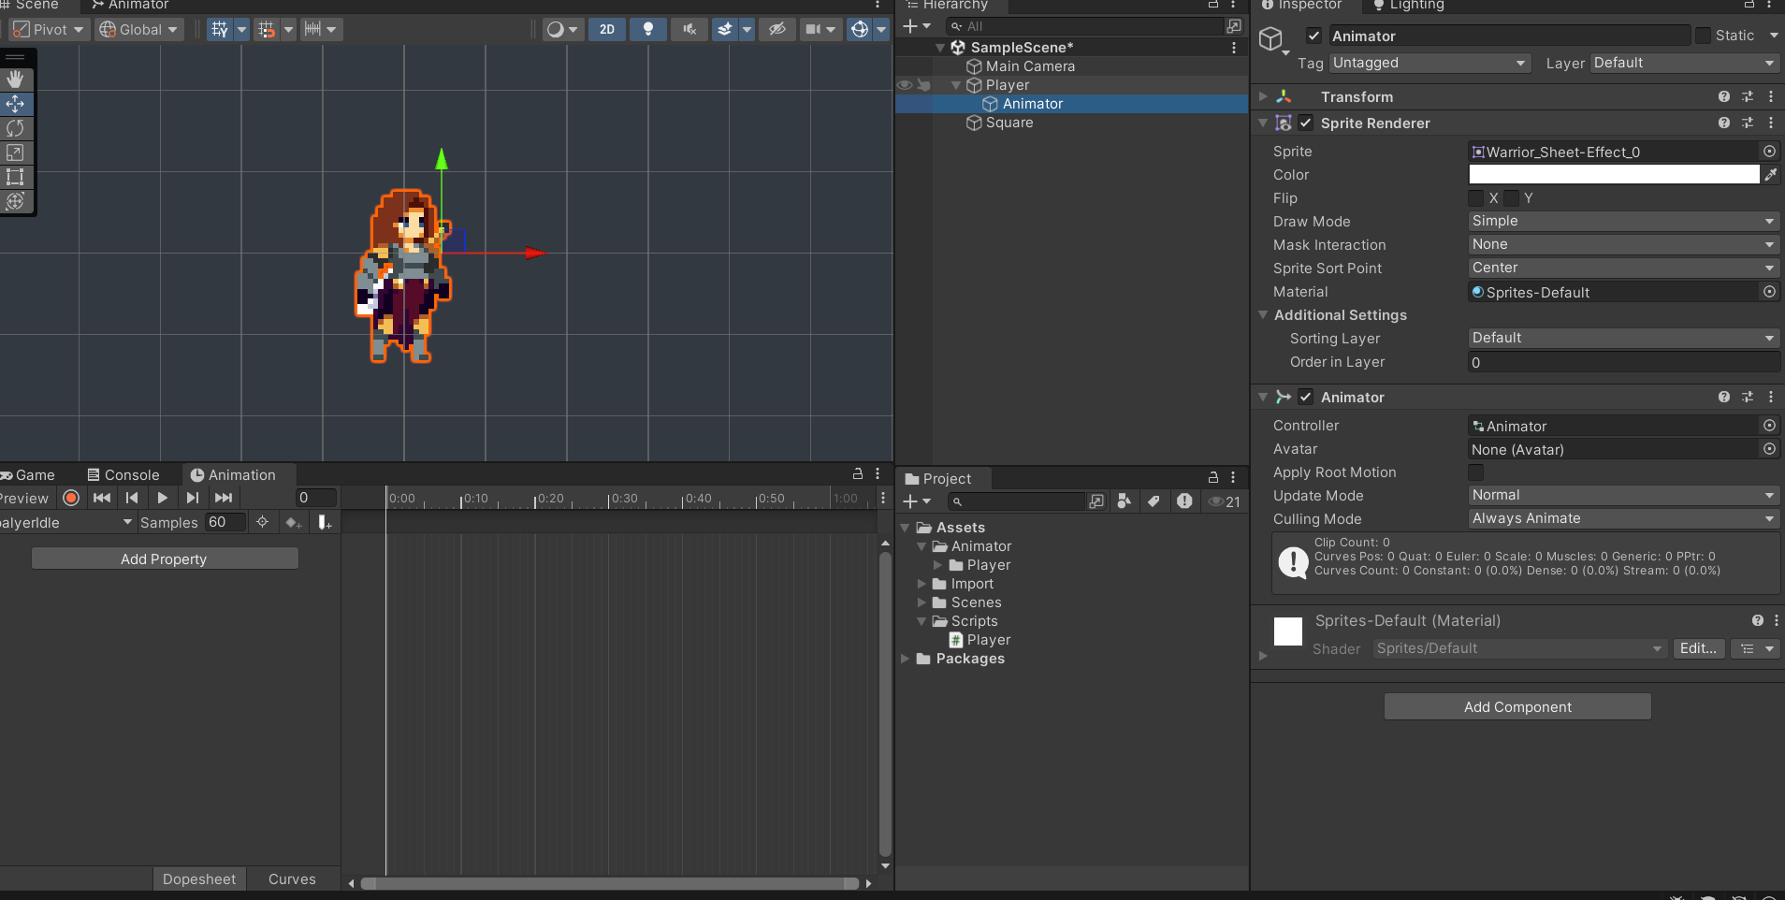Click the Color swatch in Sprite Renderer
This screenshot has width=1785, height=900.
click(1612, 174)
